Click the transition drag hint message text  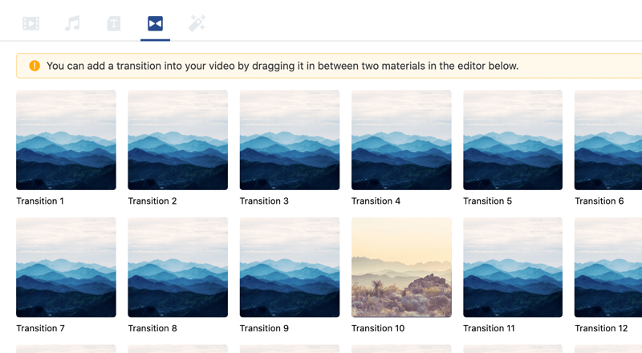point(282,66)
